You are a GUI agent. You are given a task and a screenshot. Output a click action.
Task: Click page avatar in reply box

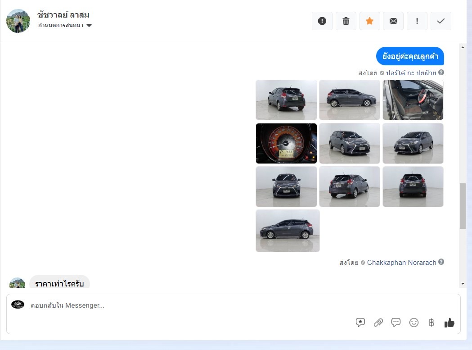click(18, 305)
